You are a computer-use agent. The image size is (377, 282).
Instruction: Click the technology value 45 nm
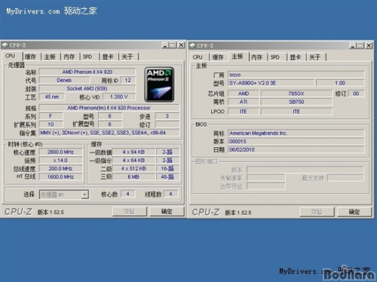point(52,97)
